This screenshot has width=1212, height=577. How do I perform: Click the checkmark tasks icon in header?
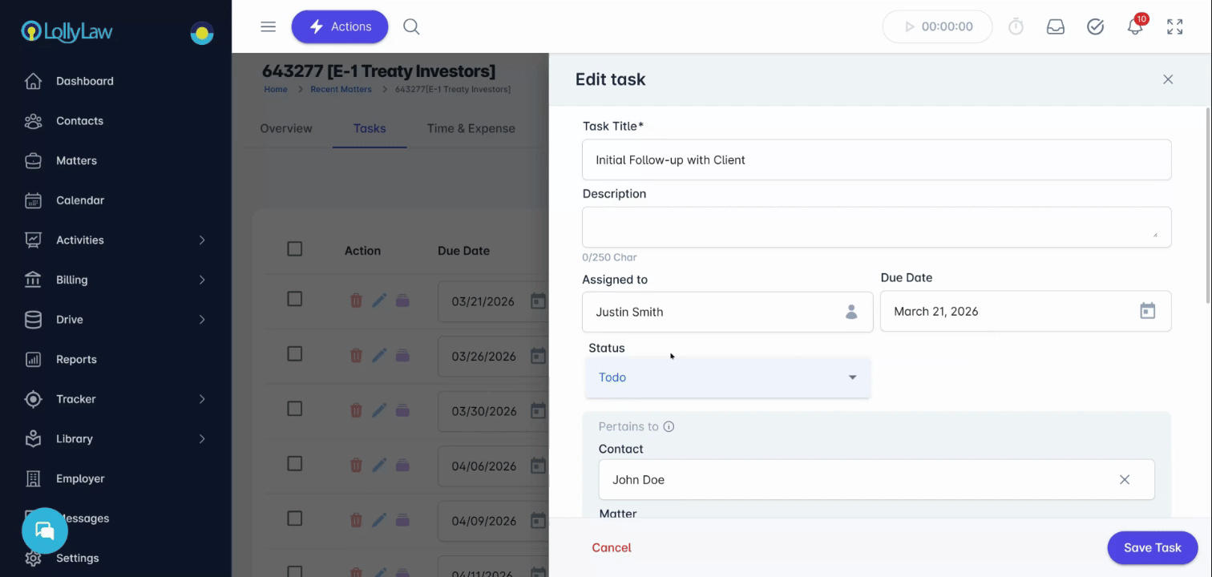tap(1095, 26)
